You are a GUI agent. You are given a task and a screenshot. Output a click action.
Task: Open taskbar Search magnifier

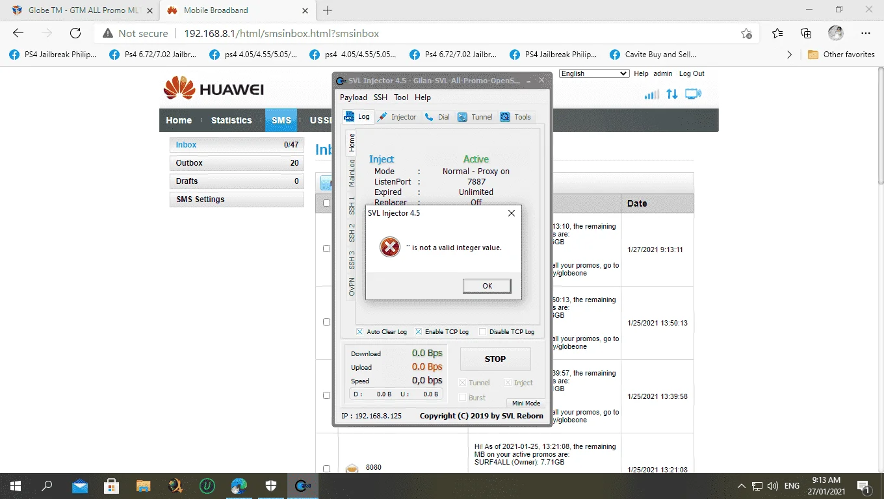(47, 486)
